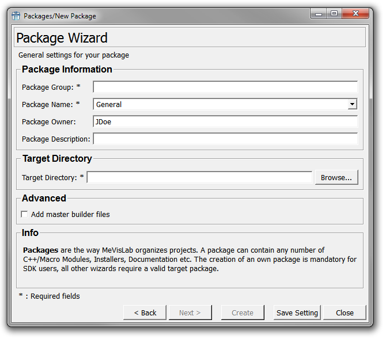Click the Save Setting button
The image size is (386, 339).
click(297, 313)
